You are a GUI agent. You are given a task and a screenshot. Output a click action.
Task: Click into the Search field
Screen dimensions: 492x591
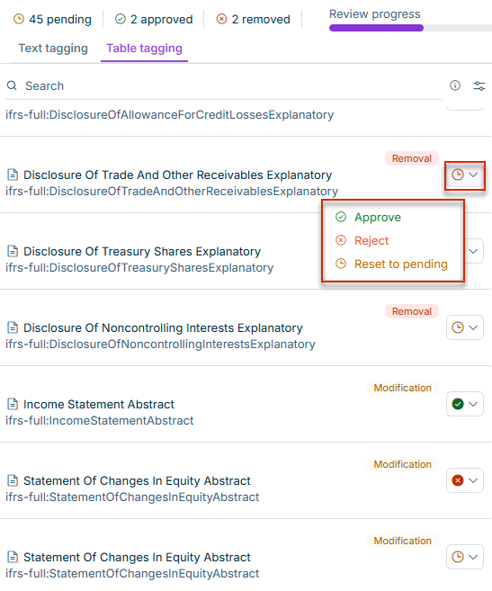pos(222,86)
